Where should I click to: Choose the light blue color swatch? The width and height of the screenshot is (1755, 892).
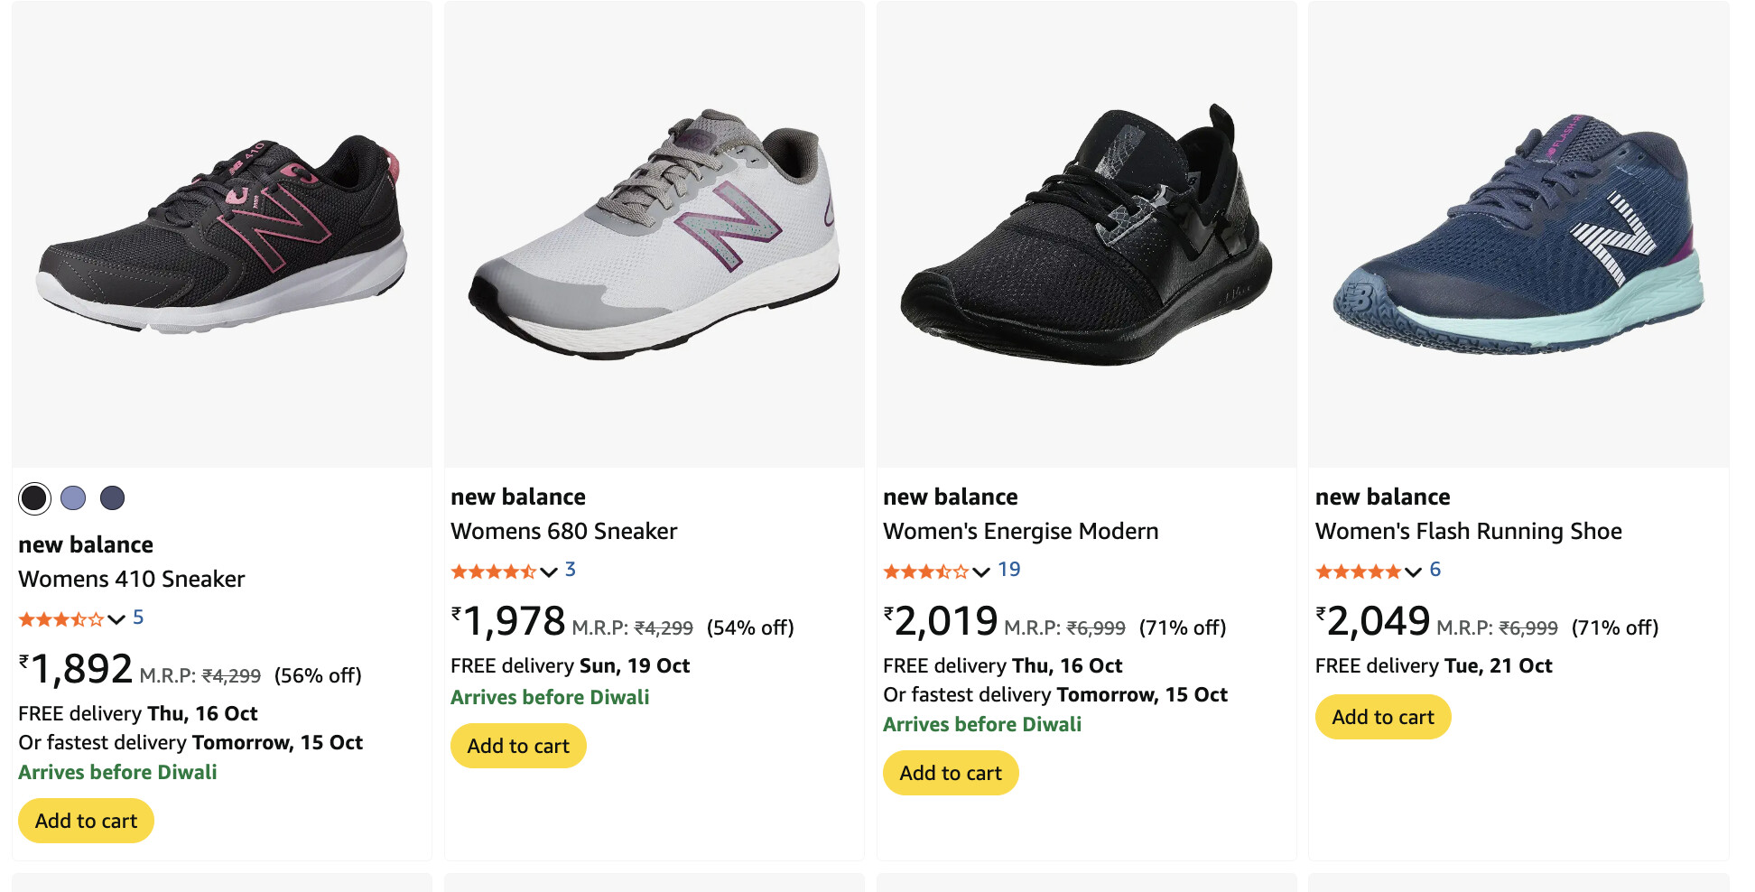[x=73, y=498]
